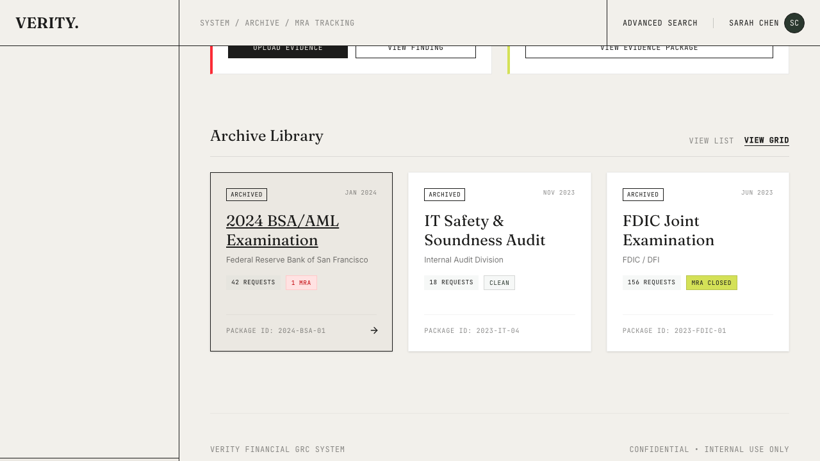This screenshot has height=461, width=820.
Task: Go to ARCHIVE in the breadcrumb
Action: coord(262,23)
